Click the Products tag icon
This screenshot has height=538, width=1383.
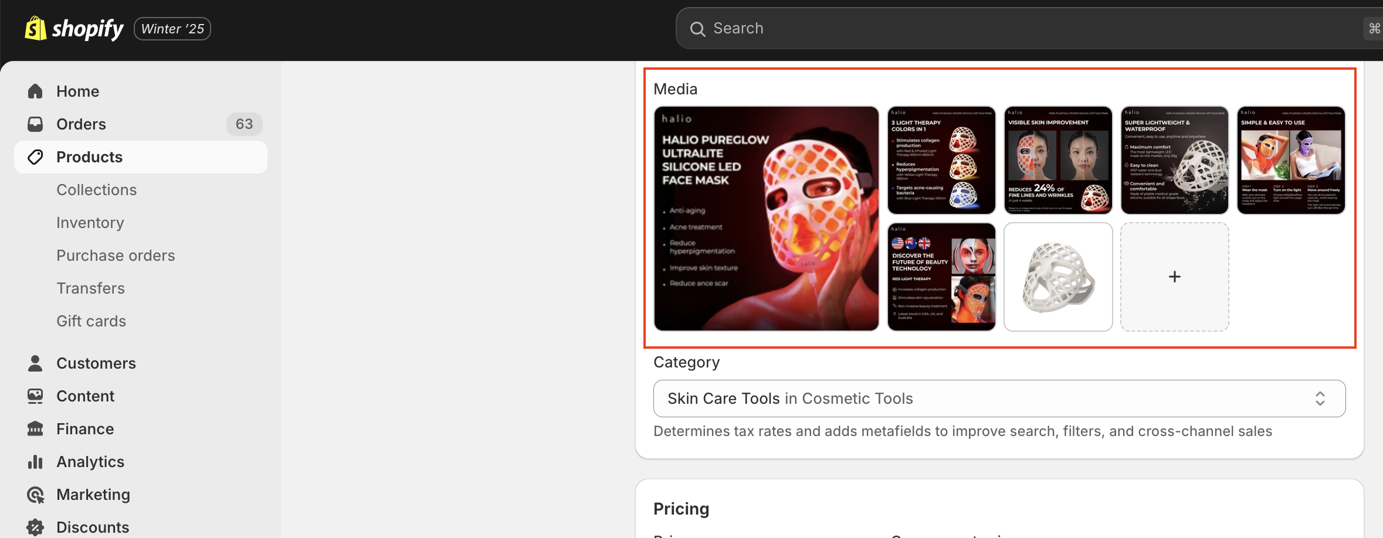pyautogui.click(x=35, y=157)
